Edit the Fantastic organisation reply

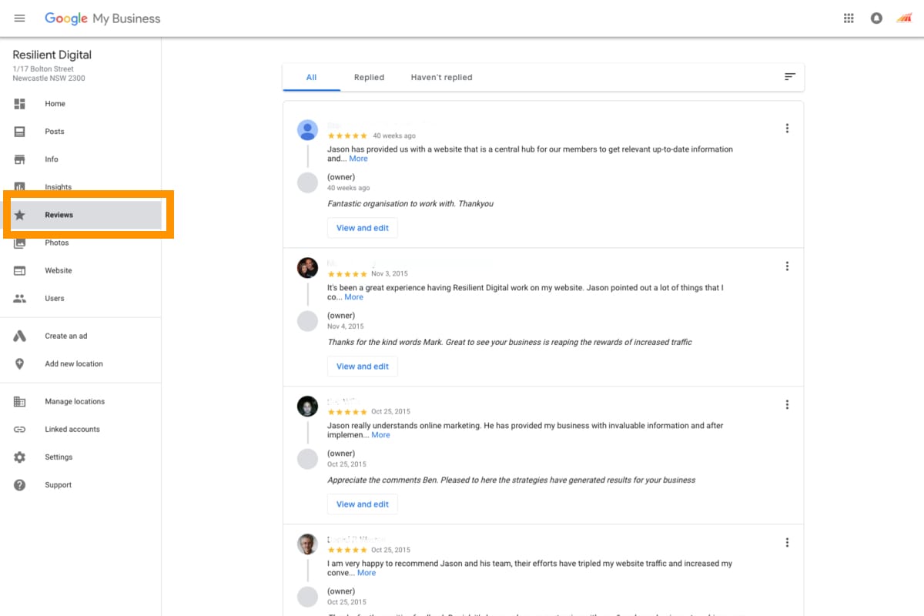[x=363, y=228]
